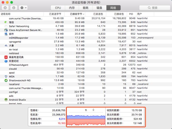Image resolution: width=172 pixels, height=129 pixels.
Task: Click the 收到的数据 13.70 GB value
Action: [137, 110]
